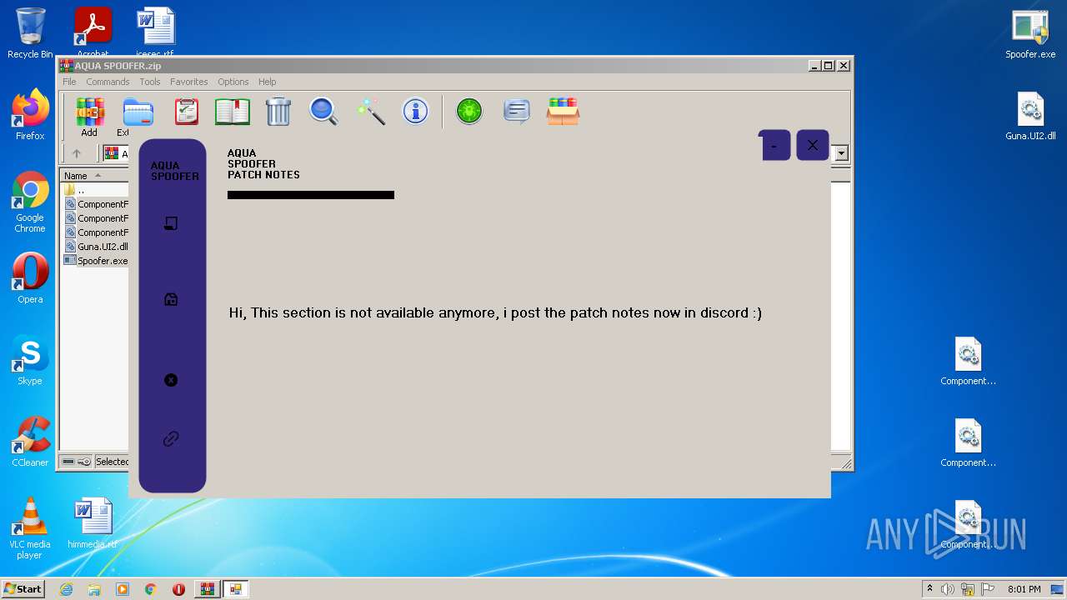Open Internet Explorer from the taskbar
This screenshot has height=600, width=1067.
tap(66, 589)
